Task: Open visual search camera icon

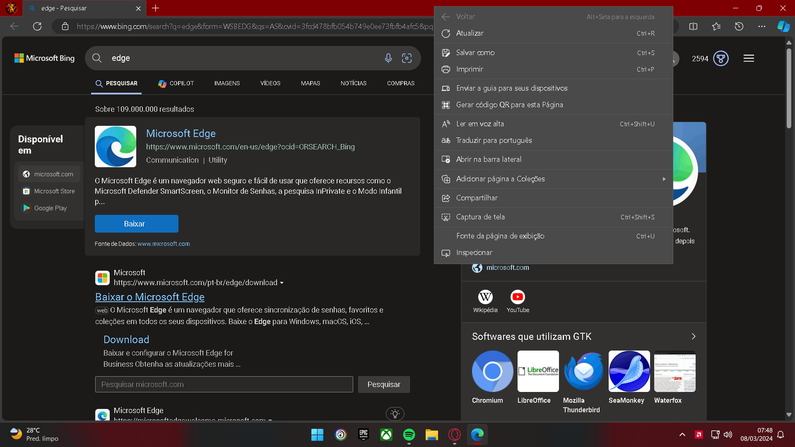Action: tap(407, 58)
